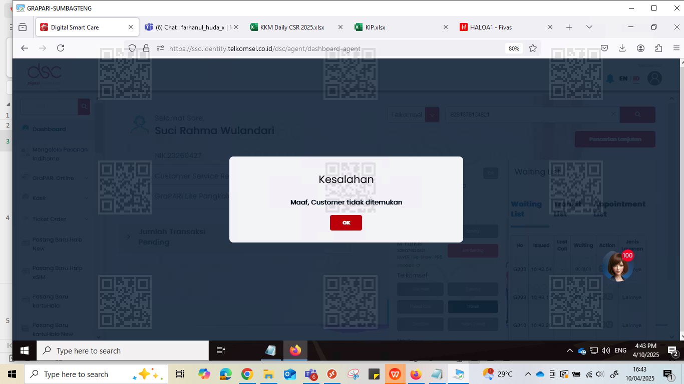Switch interface language to EN
The height and width of the screenshot is (384, 684).
[623, 78]
